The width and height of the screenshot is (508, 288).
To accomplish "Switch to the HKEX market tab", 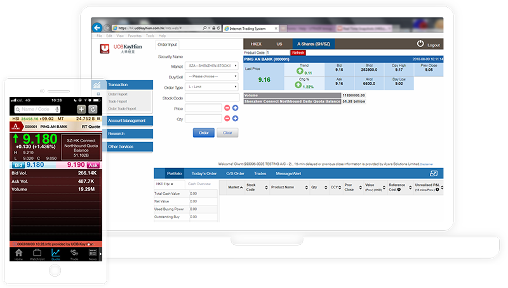I will (256, 44).
